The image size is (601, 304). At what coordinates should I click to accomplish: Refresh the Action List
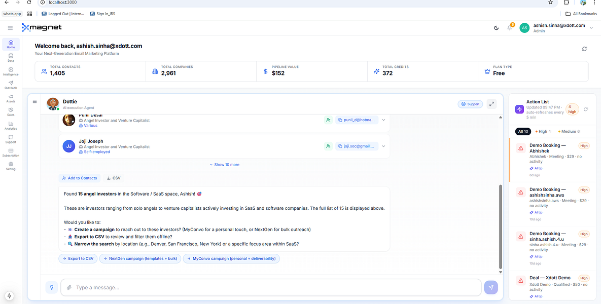586,109
